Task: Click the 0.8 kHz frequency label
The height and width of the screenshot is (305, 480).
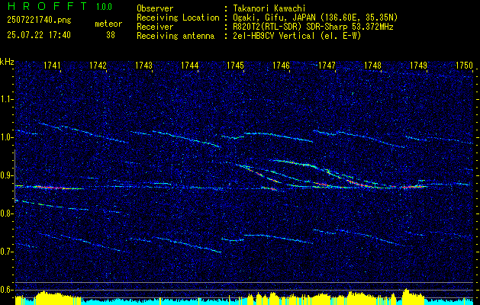Action: (6, 213)
